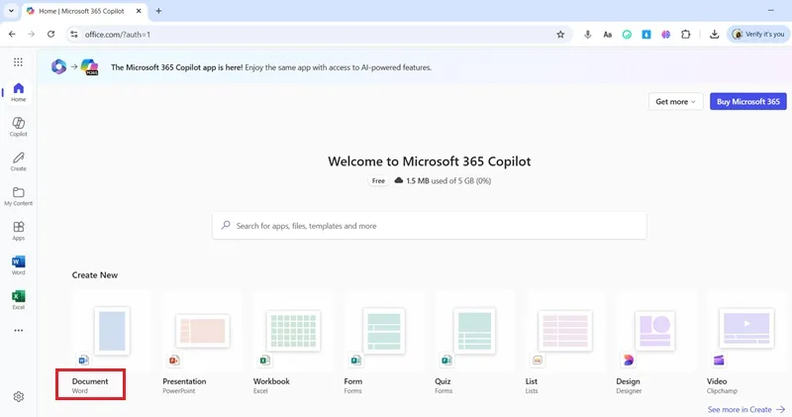Image resolution: width=792 pixels, height=417 pixels.
Task: Expand the Get more dropdown
Action: click(x=675, y=102)
